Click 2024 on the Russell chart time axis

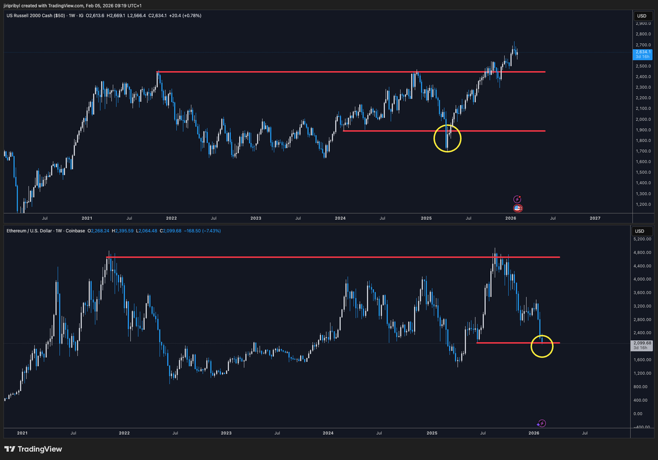coord(341,218)
